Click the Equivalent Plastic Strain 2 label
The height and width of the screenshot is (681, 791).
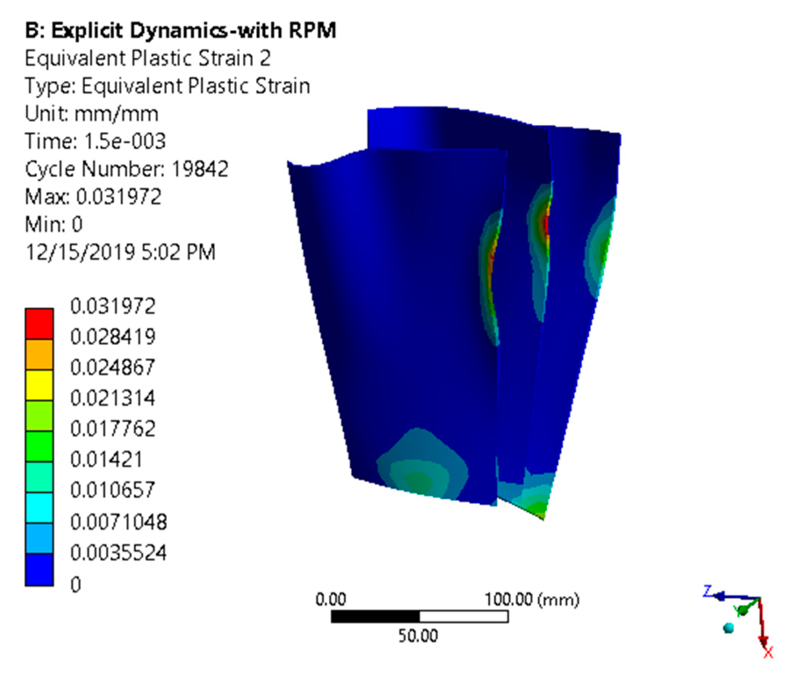(x=148, y=58)
